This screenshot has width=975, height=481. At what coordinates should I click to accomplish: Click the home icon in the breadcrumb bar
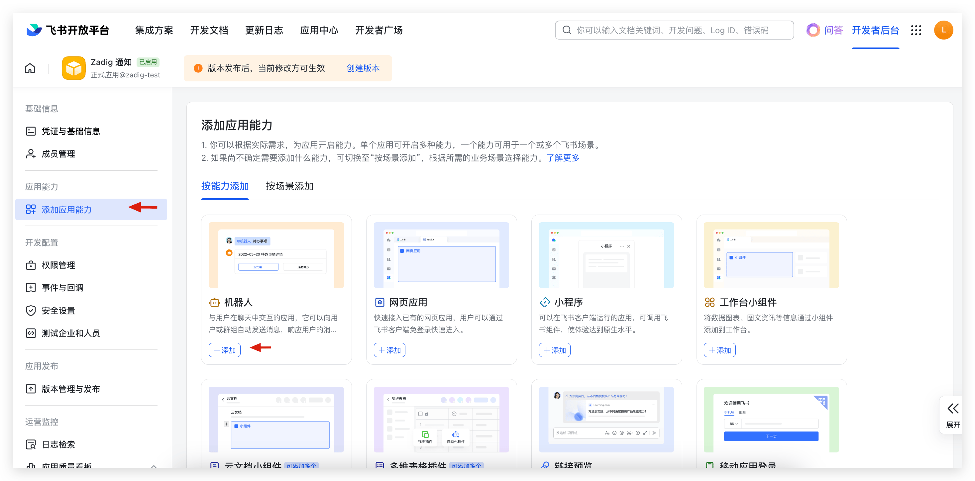click(30, 68)
